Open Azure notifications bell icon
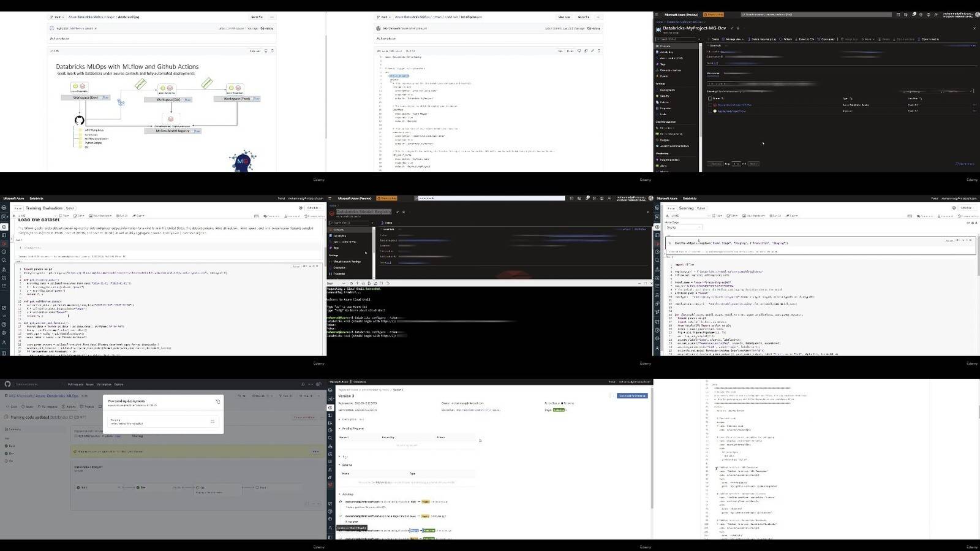980x551 pixels. [913, 14]
